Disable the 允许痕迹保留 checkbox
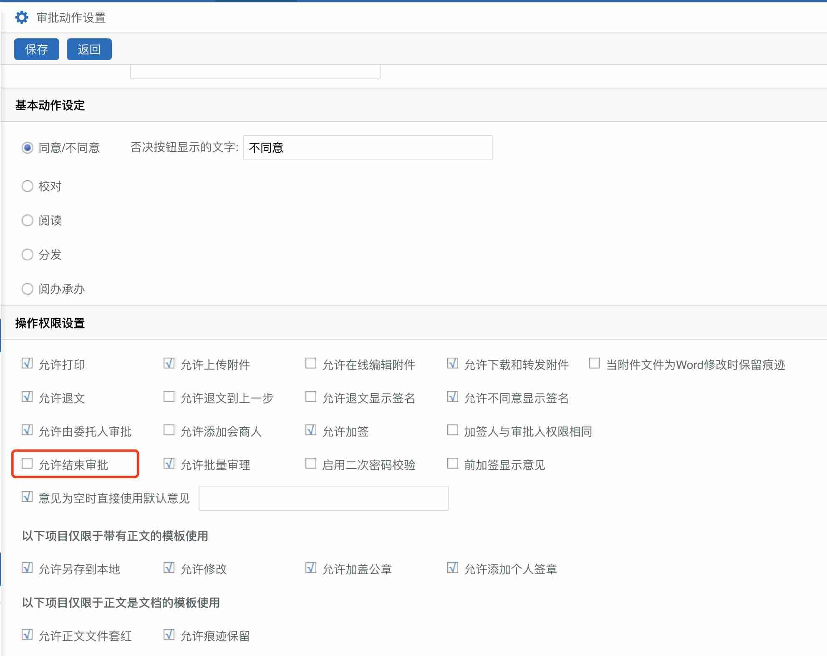 [x=169, y=635]
